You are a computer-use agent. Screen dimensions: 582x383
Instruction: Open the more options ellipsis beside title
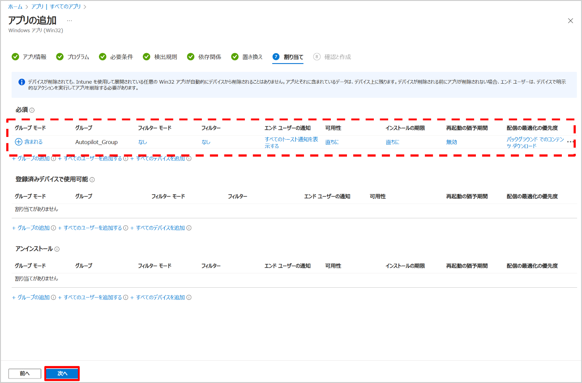[69, 21]
